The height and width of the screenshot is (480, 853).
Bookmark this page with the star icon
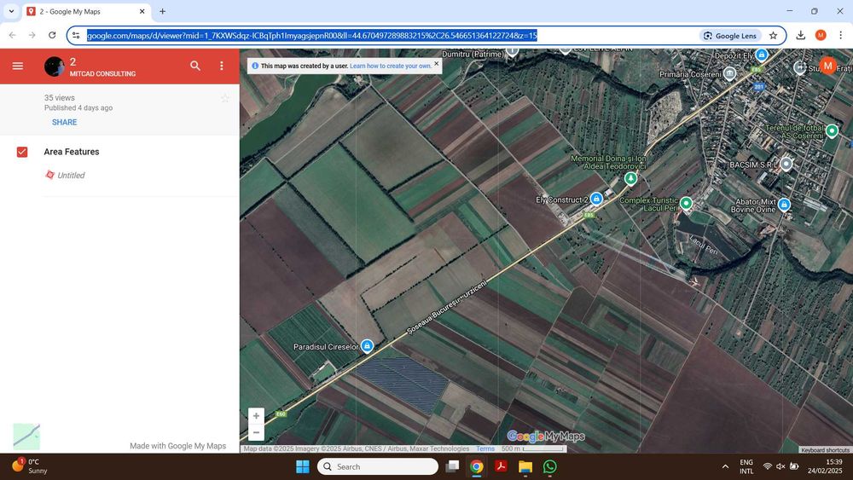pos(773,35)
